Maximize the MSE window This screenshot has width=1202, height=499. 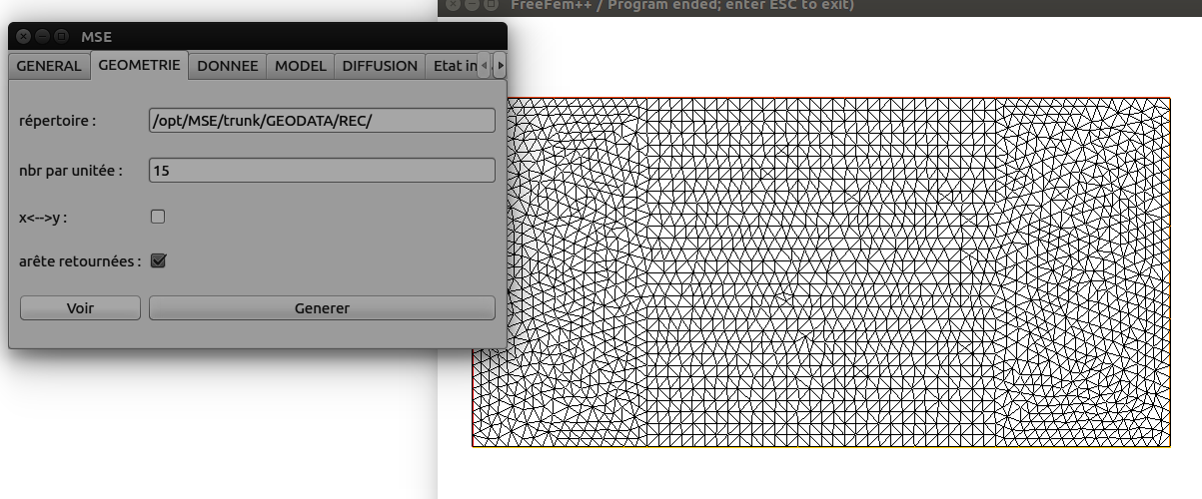61,37
